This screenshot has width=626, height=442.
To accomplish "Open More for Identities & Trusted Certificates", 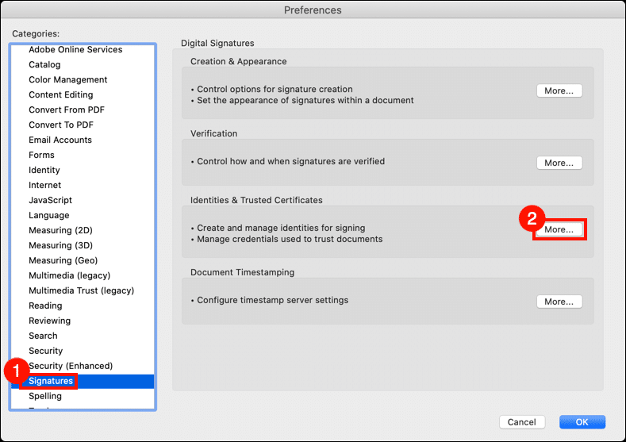I will [559, 229].
